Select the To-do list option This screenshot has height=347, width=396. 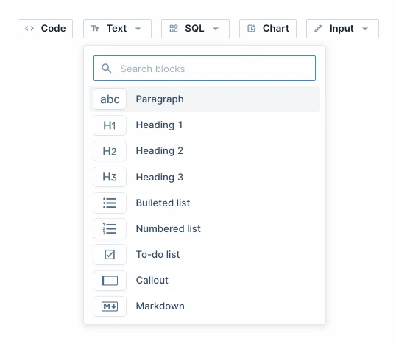pos(205,254)
